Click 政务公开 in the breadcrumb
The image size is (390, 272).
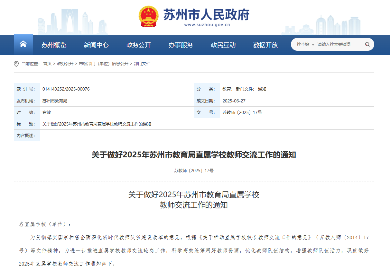pos(65,64)
